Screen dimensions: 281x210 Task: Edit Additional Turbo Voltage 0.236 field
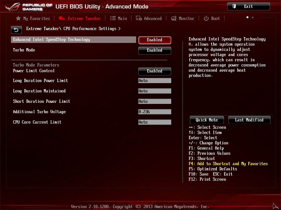(x=155, y=112)
